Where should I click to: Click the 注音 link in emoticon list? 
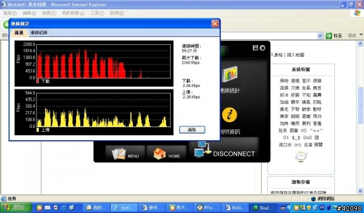coord(308,145)
